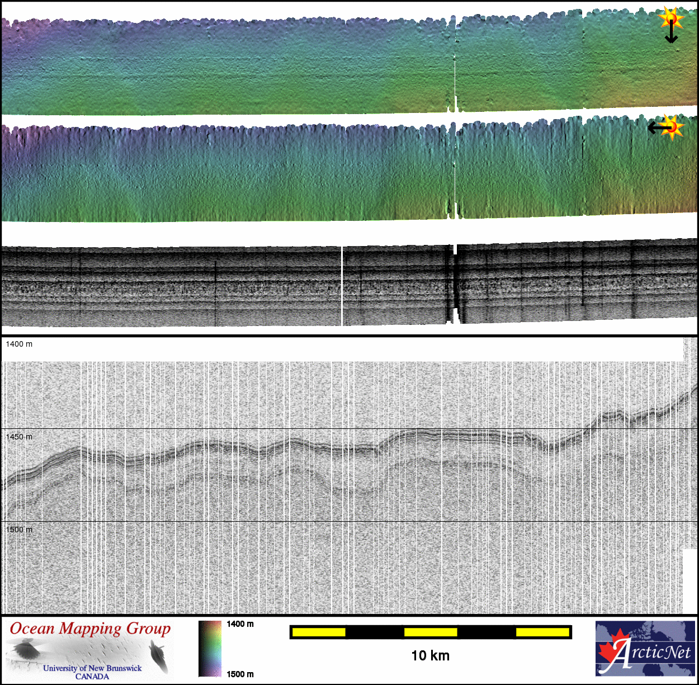Image resolution: width=699 pixels, height=685 pixels.
Task: Click the ArcticNet logo
Action: tap(645, 648)
